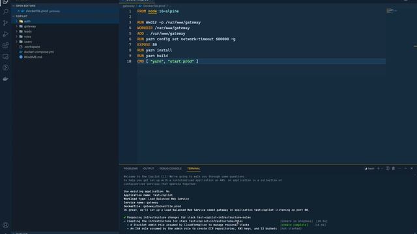
Task: Click the EXPOSE 80 line
Action: [147, 45]
